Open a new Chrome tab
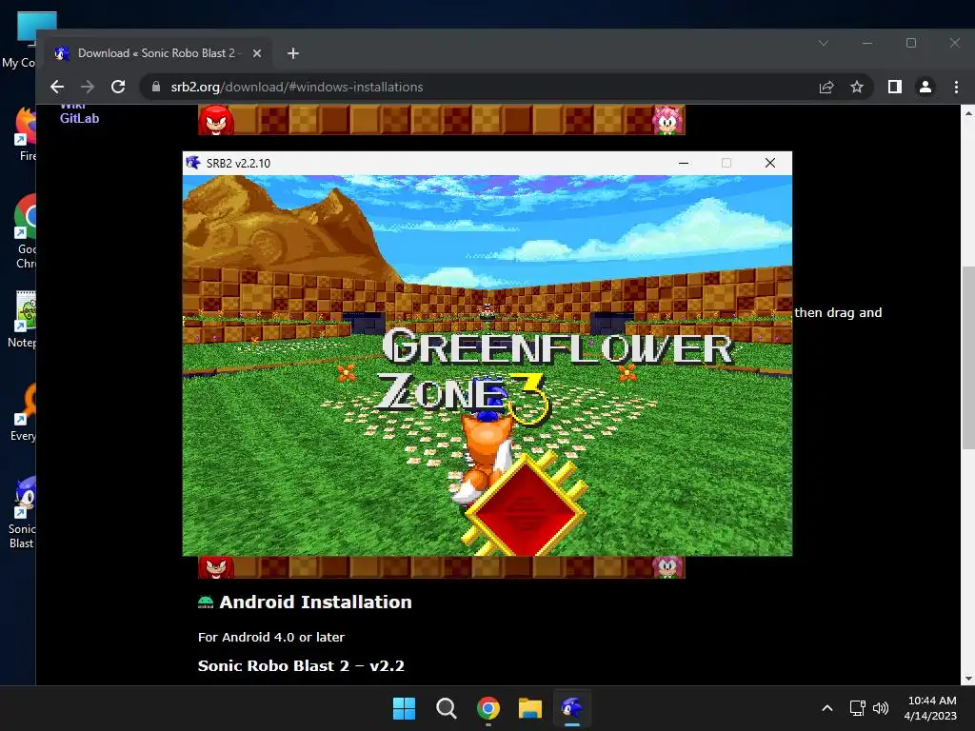 click(x=293, y=53)
